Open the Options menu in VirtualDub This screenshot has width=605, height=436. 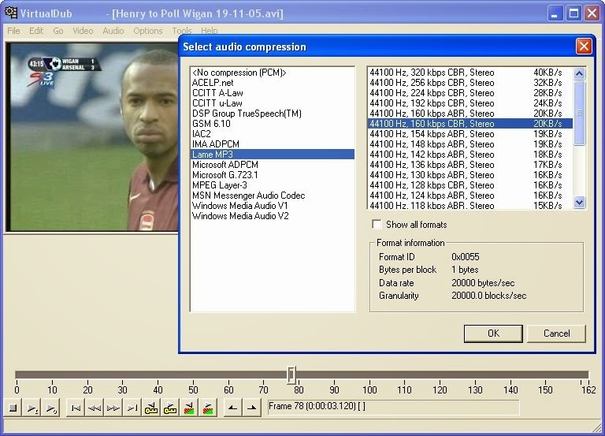point(148,31)
